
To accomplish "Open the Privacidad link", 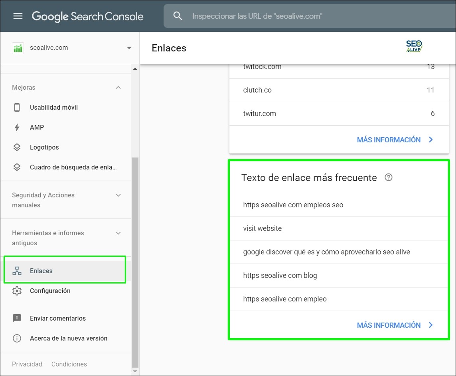I will 27,364.
